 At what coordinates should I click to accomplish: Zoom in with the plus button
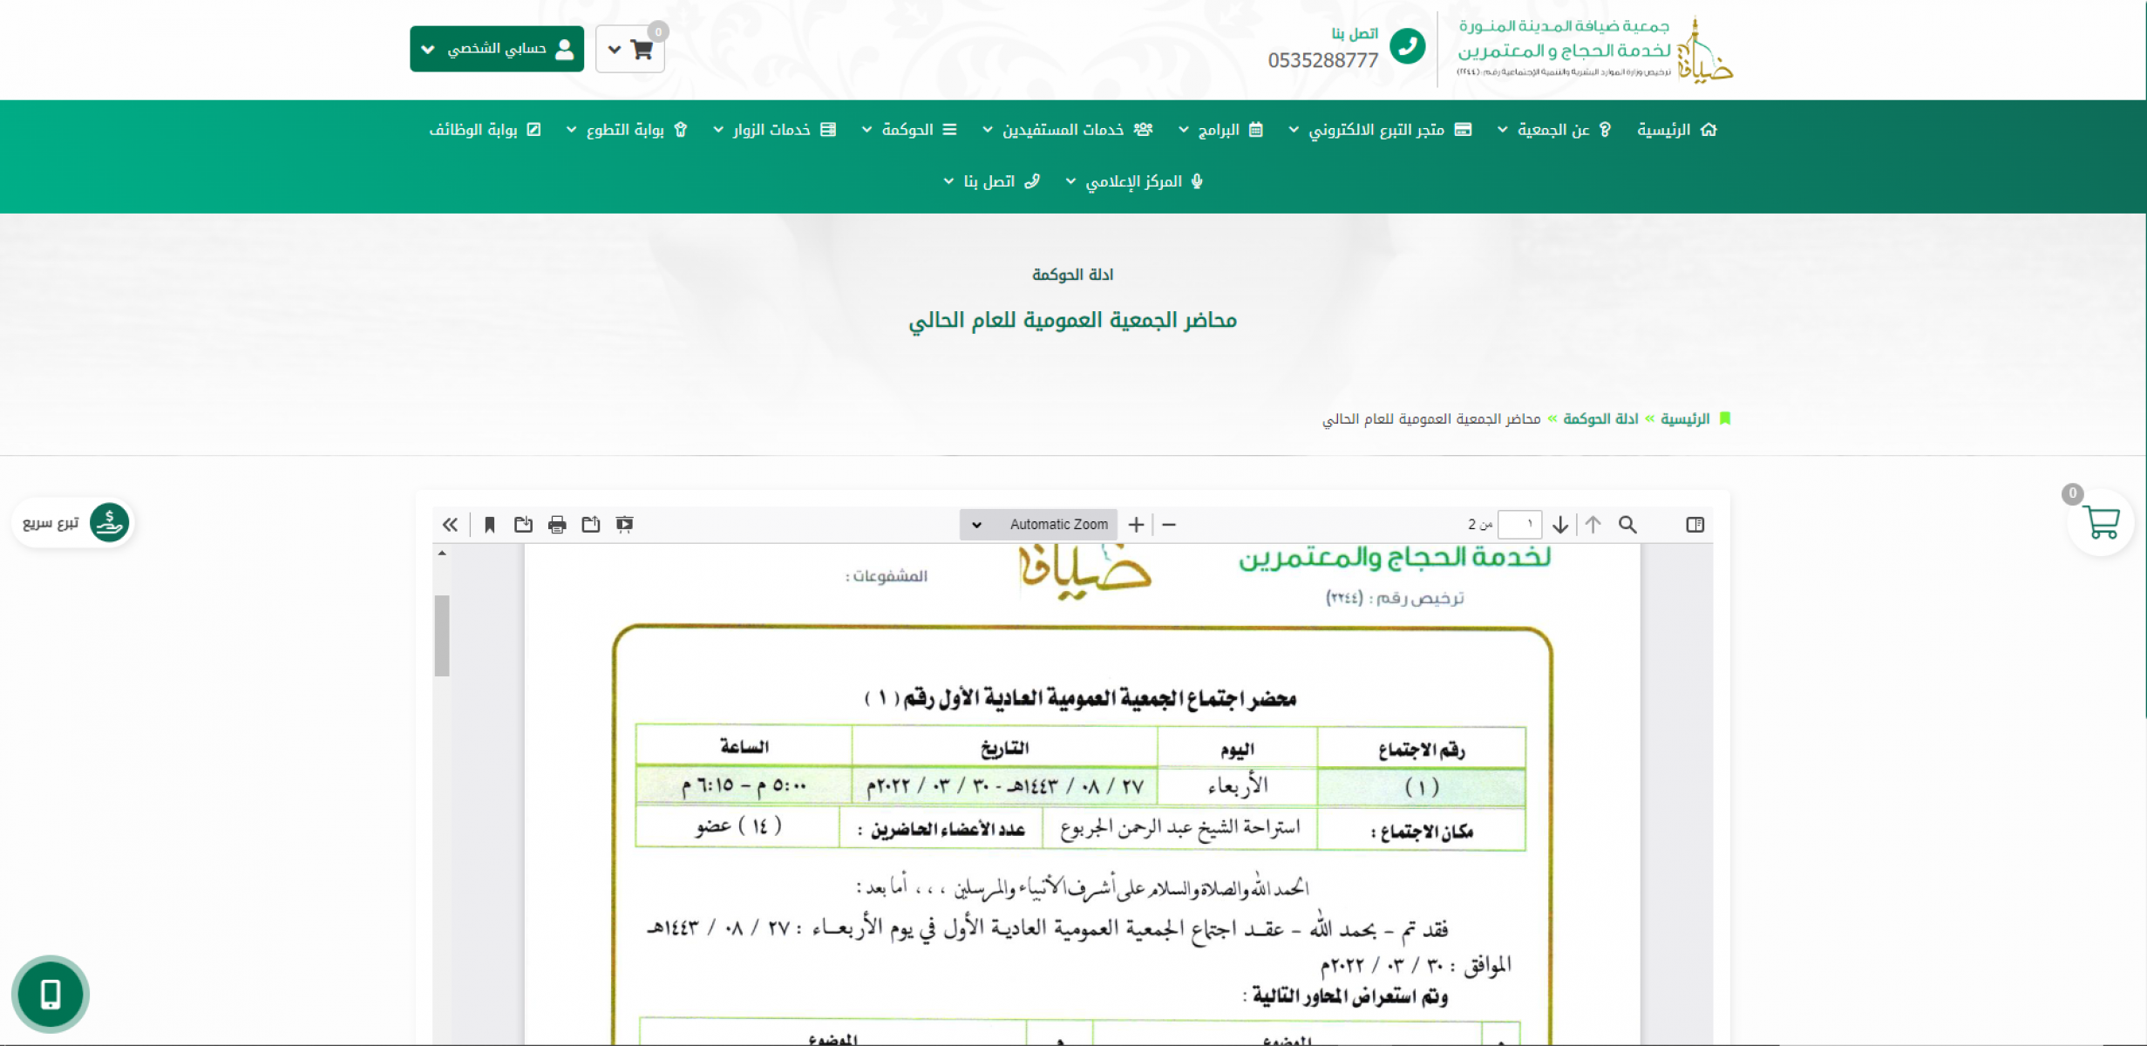[x=1135, y=524]
